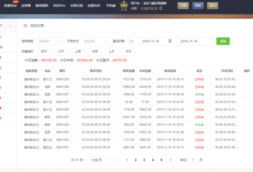Click draw numbers 06,03,10,07,05
The image size is (253, 172).
tap(227, 79)
